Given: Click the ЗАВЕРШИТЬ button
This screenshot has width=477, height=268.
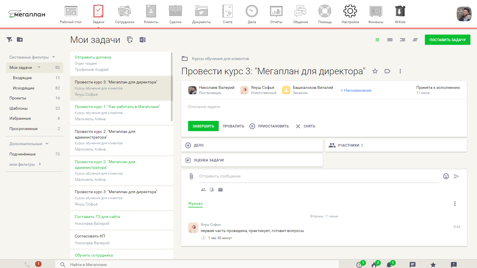Looking at the screenshot, I should (x=203, y=126).
